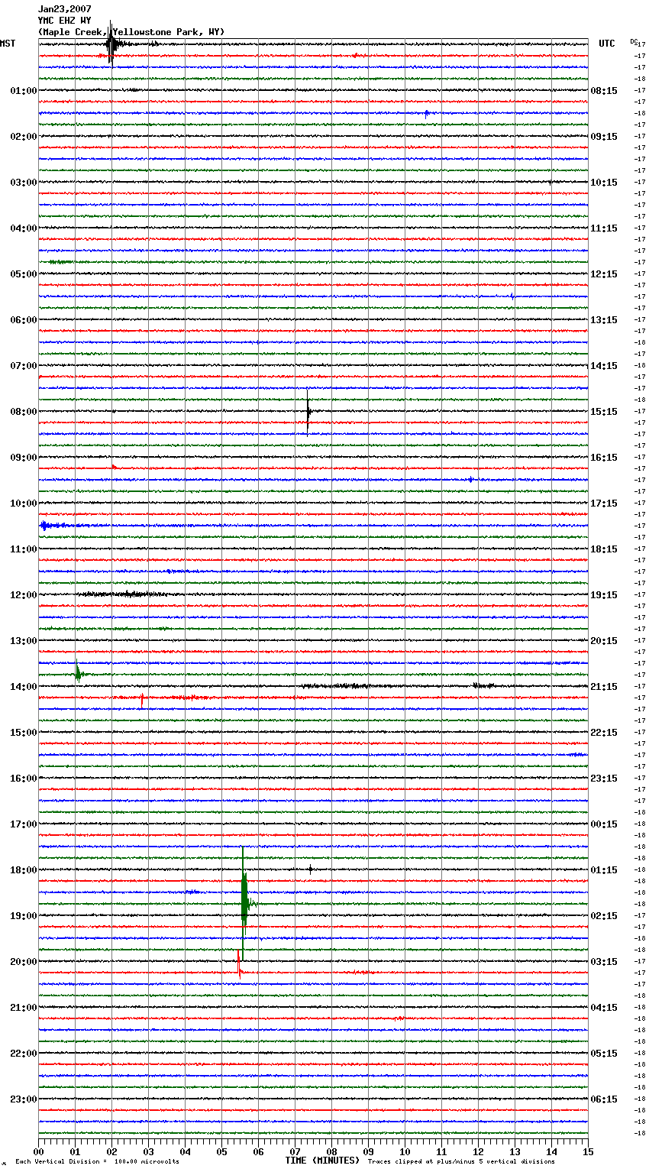Screen dimensions: 649x1172
Task: Click the 10:15 UTC time label
Action: click(604, 183)
